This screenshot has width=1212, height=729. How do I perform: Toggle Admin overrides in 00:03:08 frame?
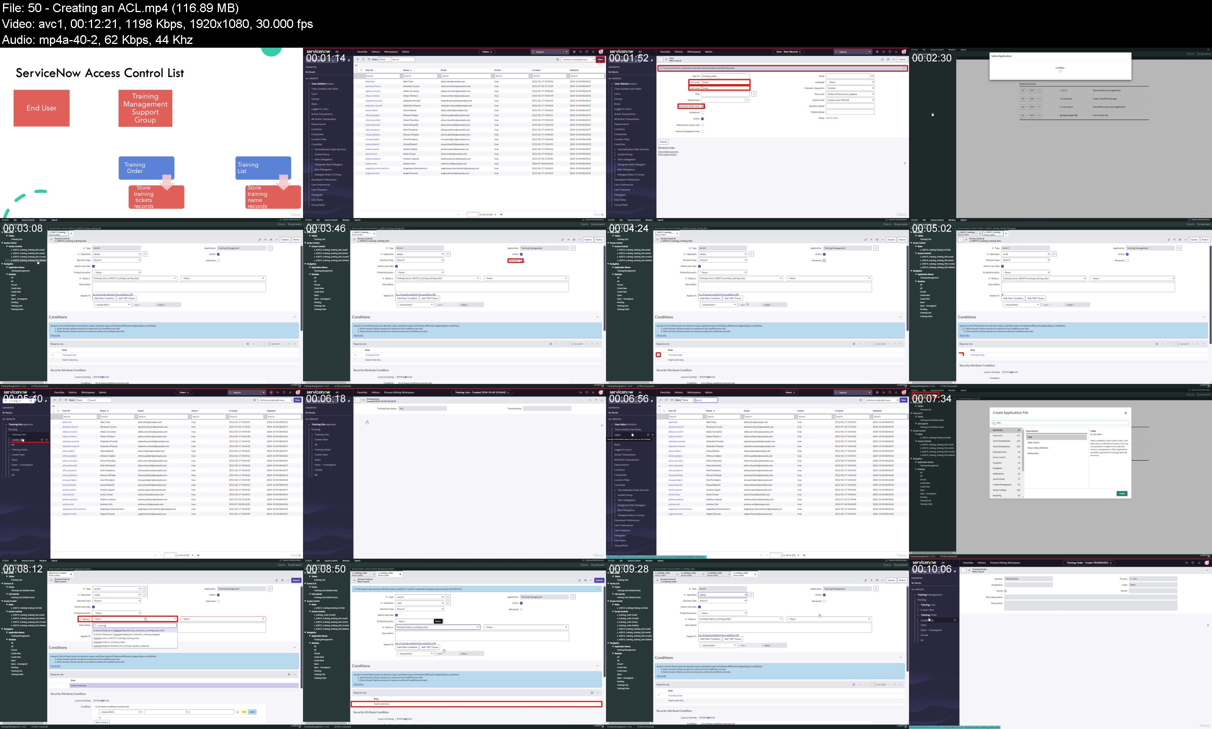[94, 266]
